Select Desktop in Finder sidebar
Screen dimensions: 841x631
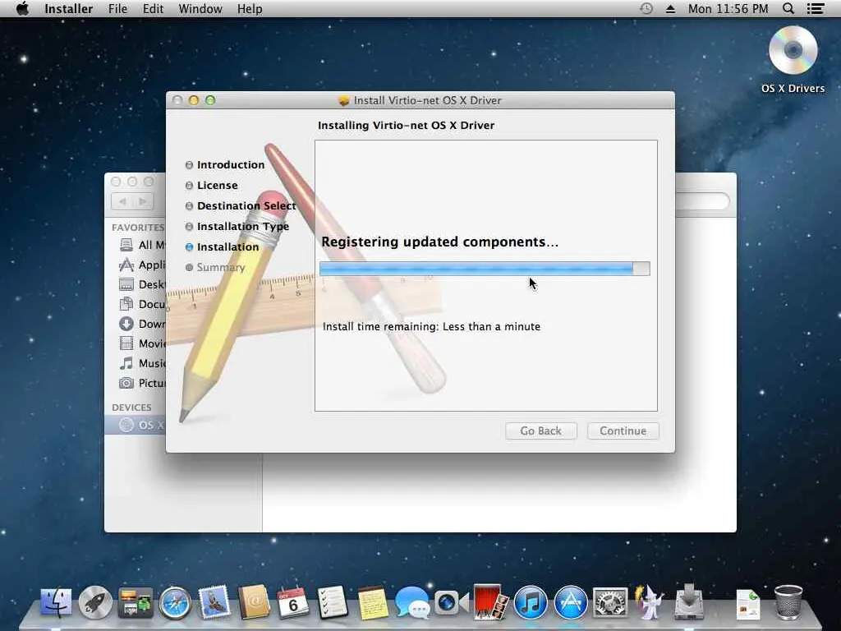(141, 284)
